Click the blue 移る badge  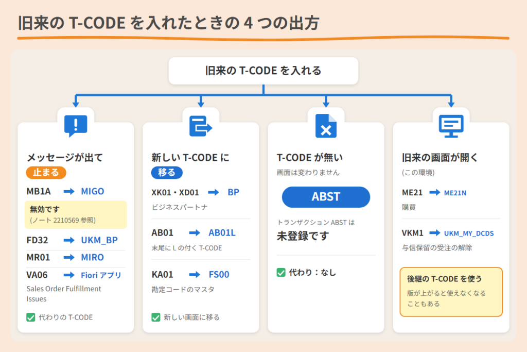coord(167,173)
